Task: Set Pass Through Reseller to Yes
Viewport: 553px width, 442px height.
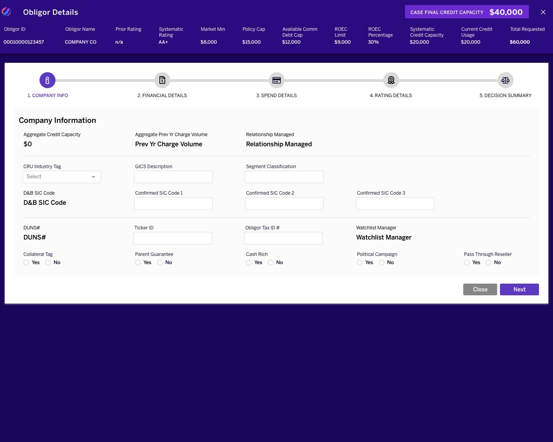Action: point(467,263)
